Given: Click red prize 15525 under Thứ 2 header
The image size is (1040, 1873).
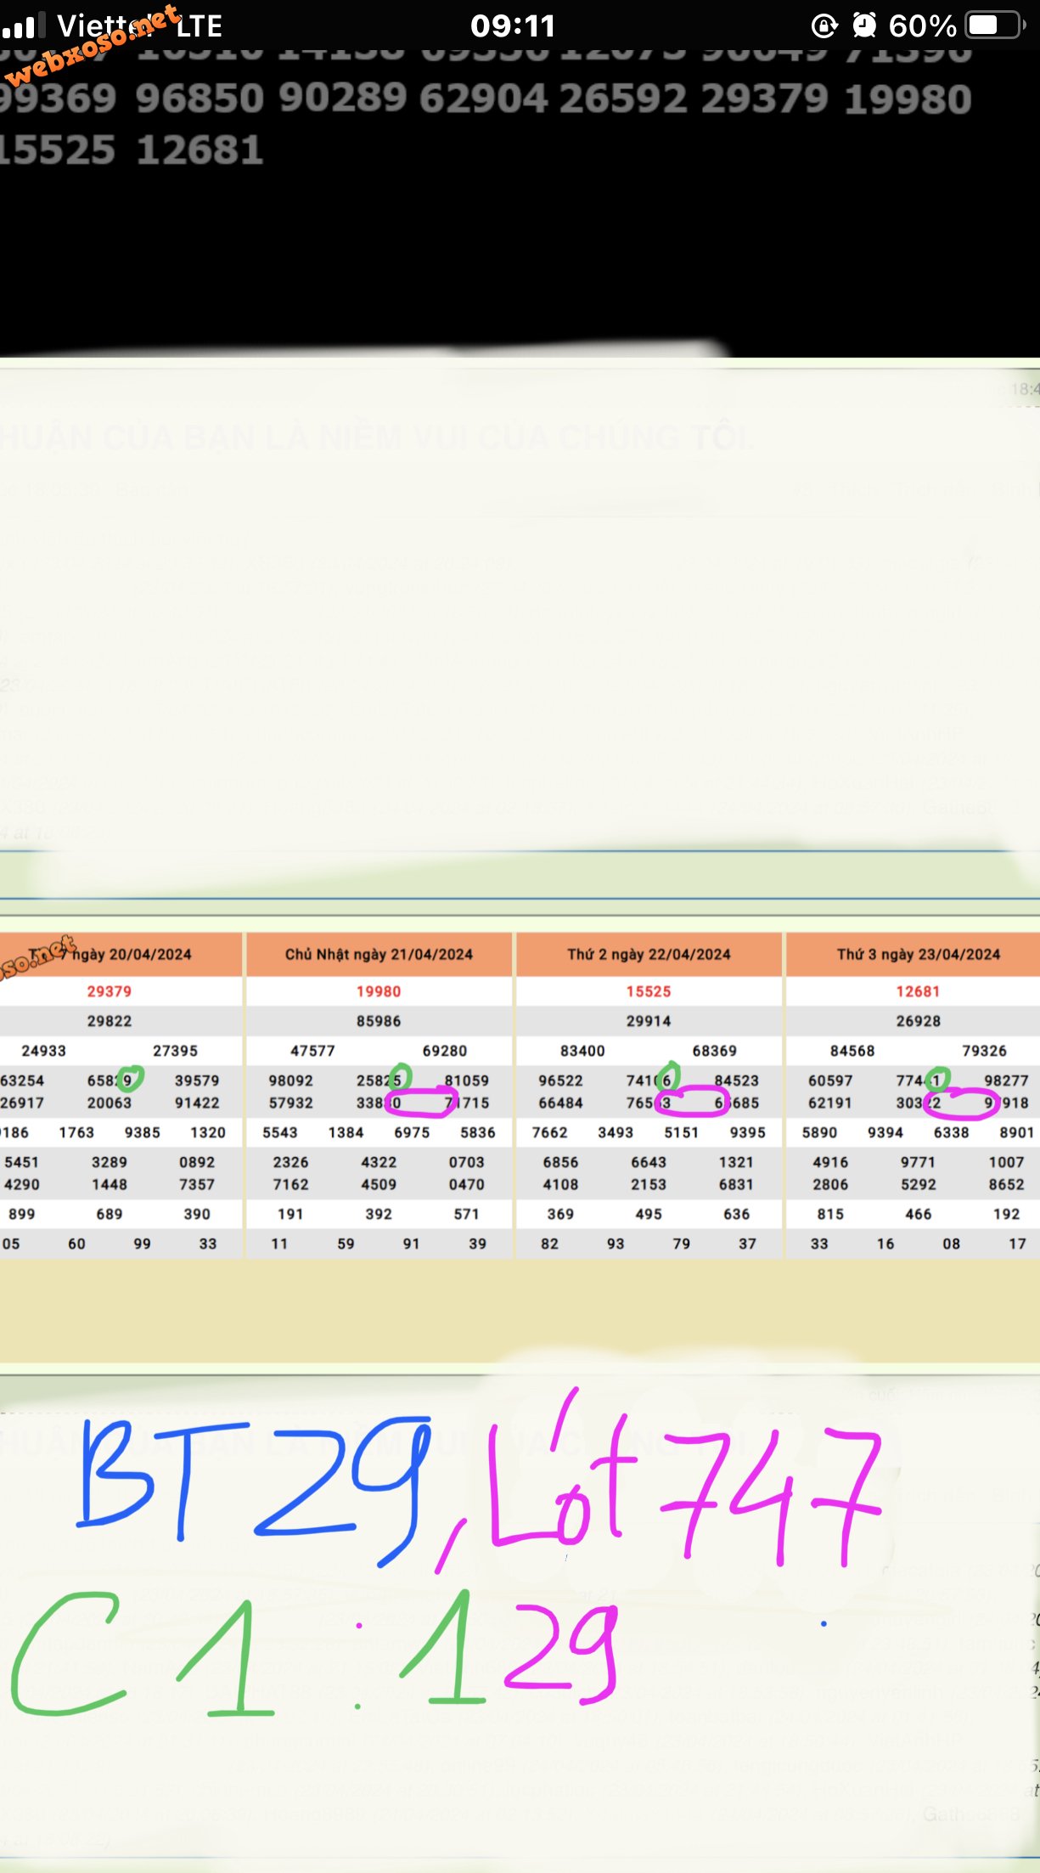Looking at the screenshot, I should (649, 991).
